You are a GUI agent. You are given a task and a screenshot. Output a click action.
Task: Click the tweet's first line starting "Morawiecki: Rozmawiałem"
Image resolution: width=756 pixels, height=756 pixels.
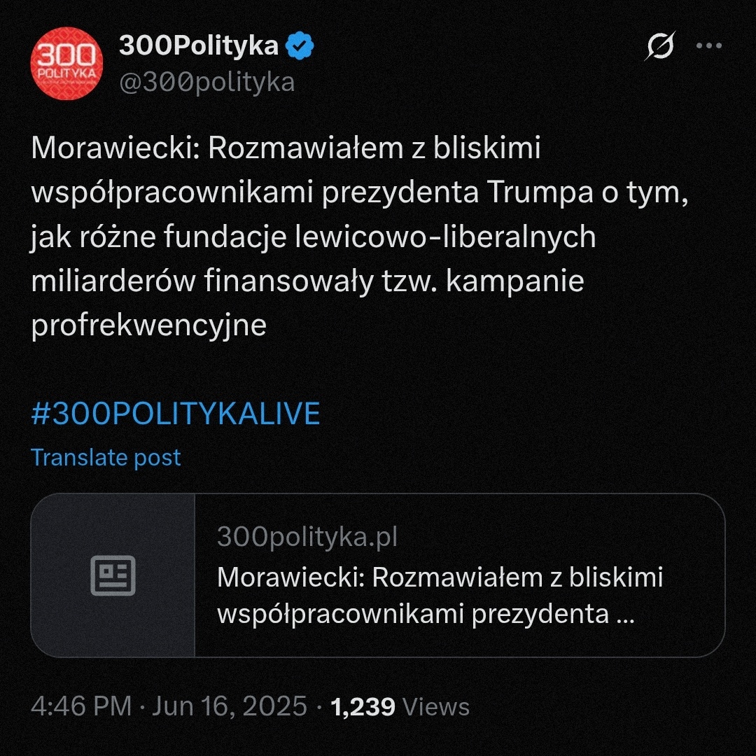(x=286, y=148)
